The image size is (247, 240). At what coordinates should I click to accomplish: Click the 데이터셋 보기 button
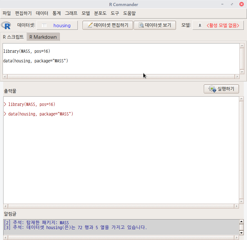155,25
